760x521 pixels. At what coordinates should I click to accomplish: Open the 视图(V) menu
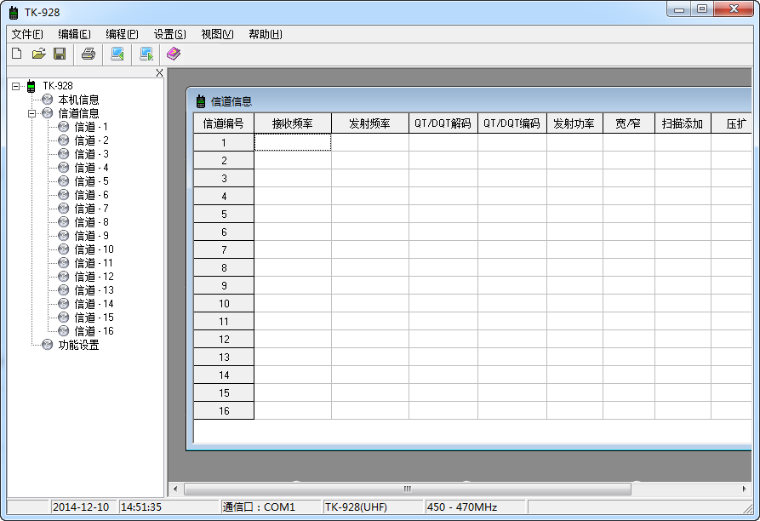[x=217, y=34]
